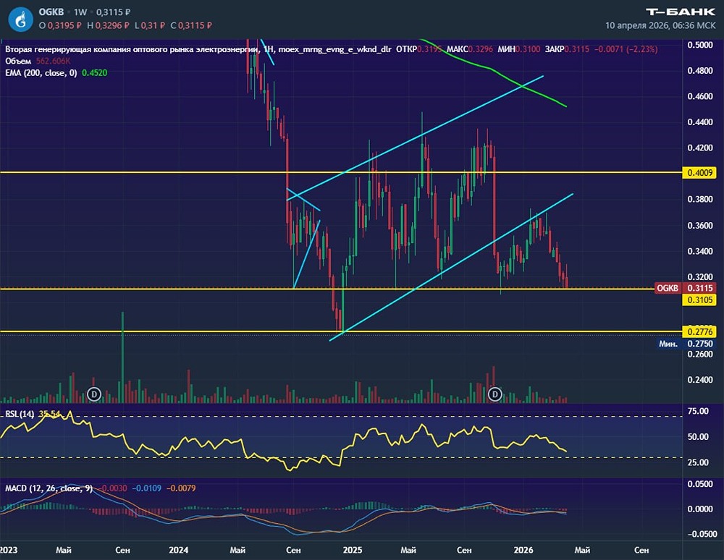The image size is (724, 560).
Task: Click the RSI 75.00 axis label
Action: click(698, 411)
